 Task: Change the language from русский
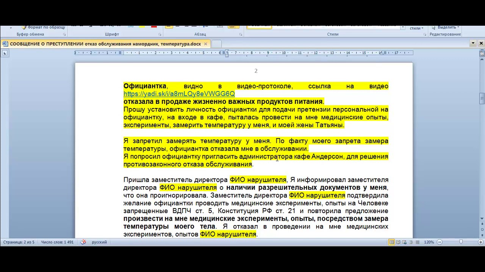(x=99, y=242)
